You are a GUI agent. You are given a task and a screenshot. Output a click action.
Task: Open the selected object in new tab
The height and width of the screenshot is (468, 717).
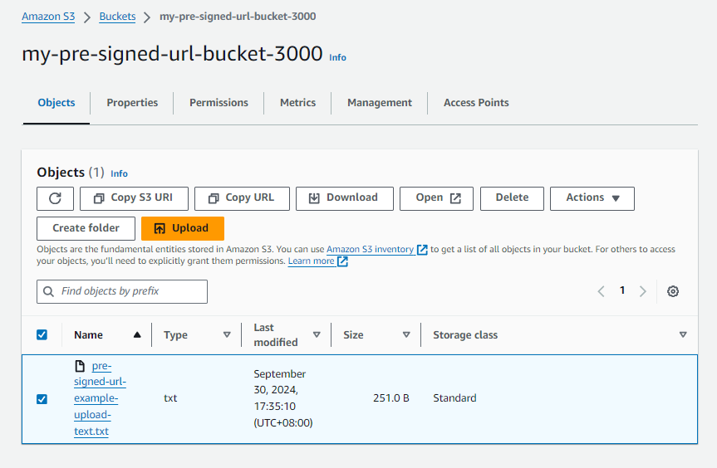click(x=436, y=198)
